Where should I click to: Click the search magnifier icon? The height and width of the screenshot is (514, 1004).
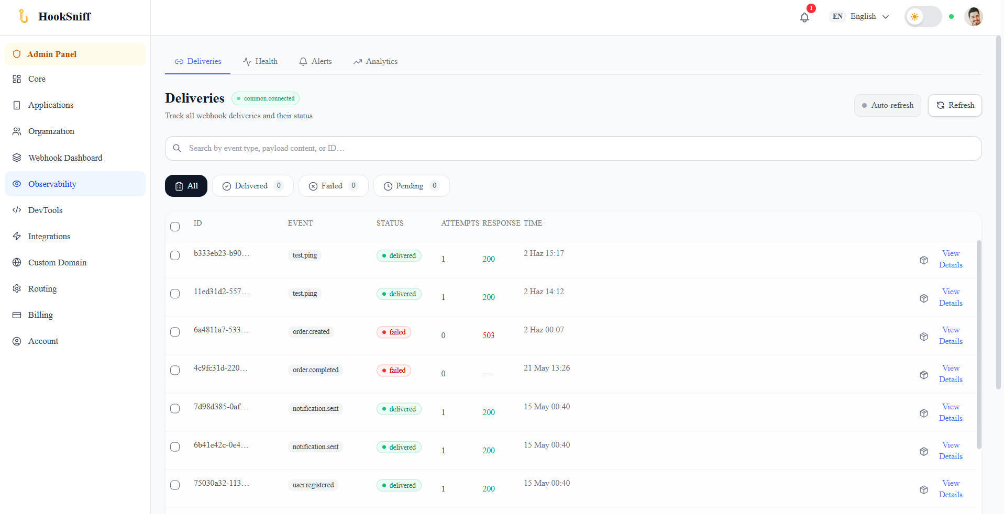coord(177,148)
